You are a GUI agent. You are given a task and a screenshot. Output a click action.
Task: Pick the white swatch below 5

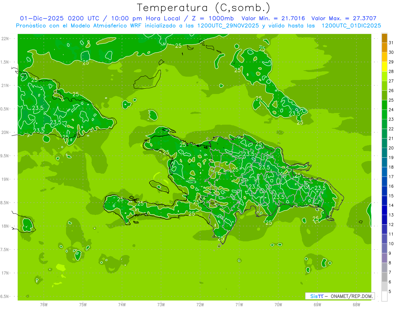tap(384, 296)
